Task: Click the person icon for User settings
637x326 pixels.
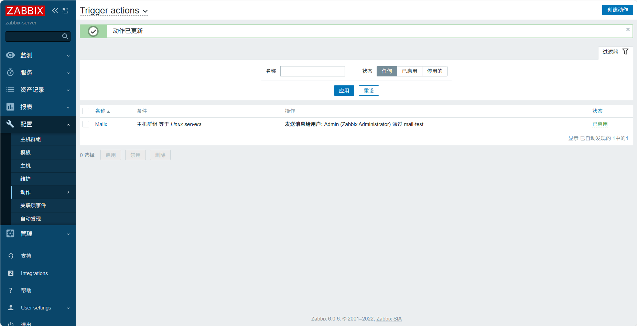Action: 11,307
